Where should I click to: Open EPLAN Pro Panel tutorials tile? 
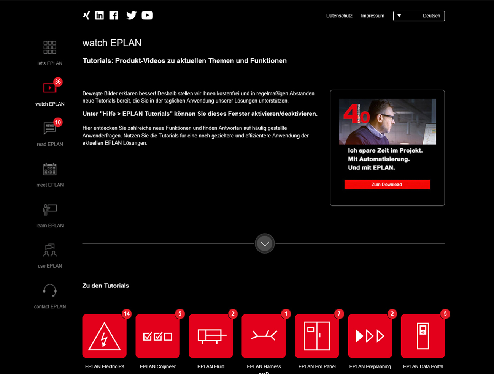pyautogui.click(x=317, y=336)
